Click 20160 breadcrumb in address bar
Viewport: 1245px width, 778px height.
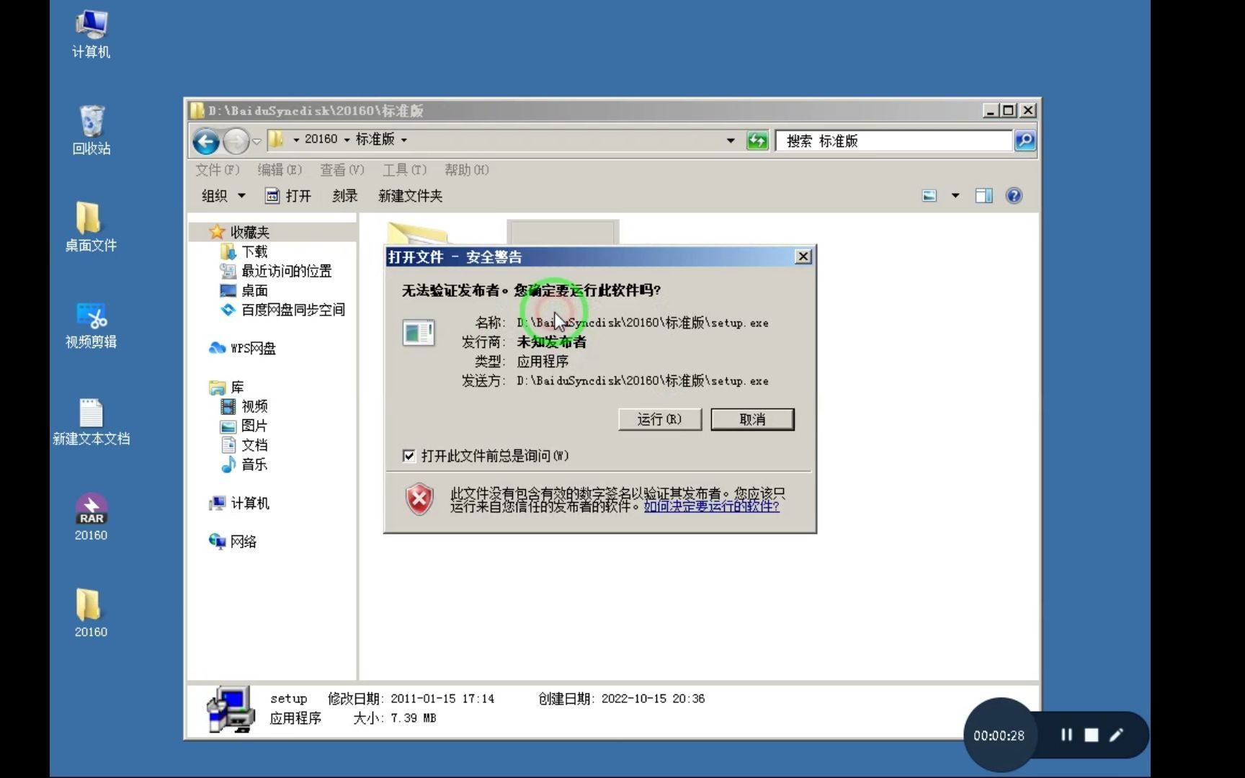[x=321, y=139]
